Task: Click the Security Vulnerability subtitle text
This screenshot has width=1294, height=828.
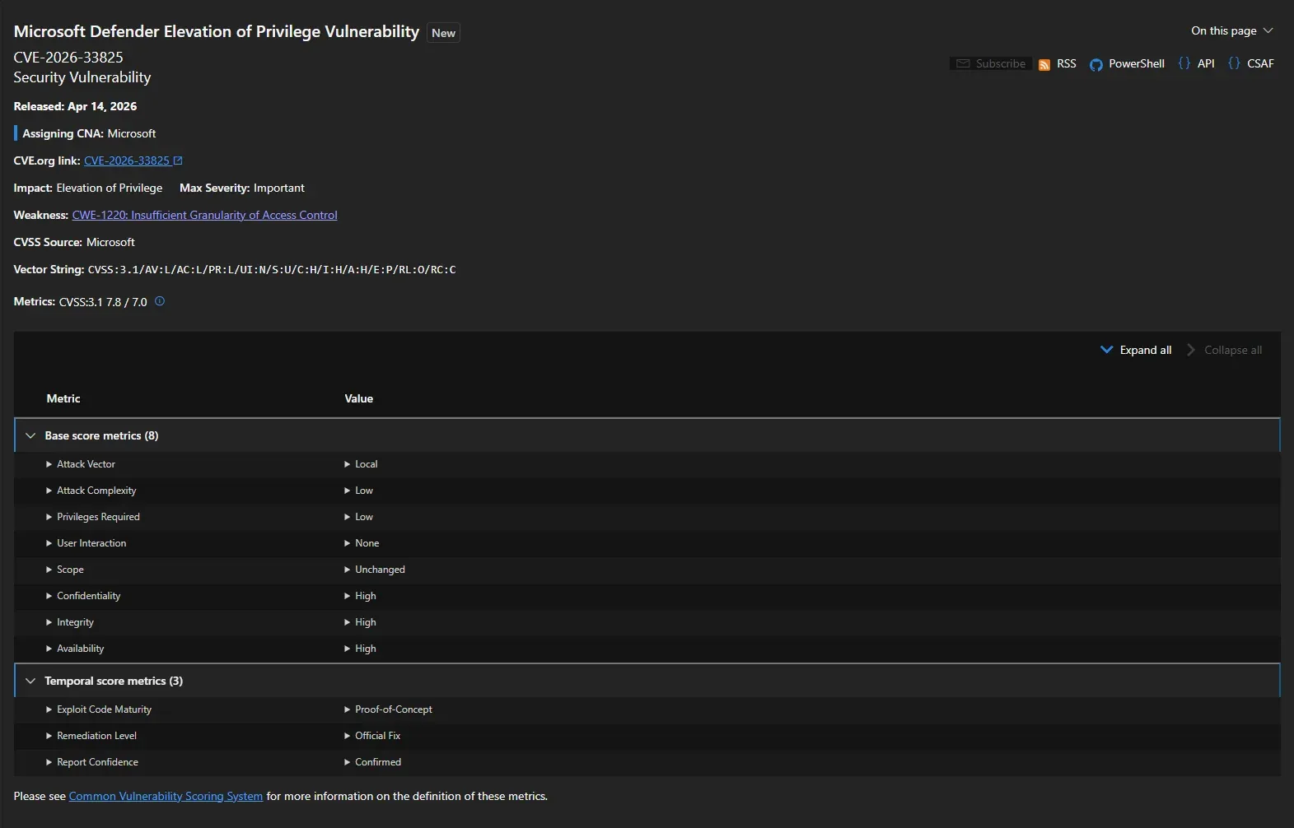Action: pyautogui.click(x=82, y=77)
